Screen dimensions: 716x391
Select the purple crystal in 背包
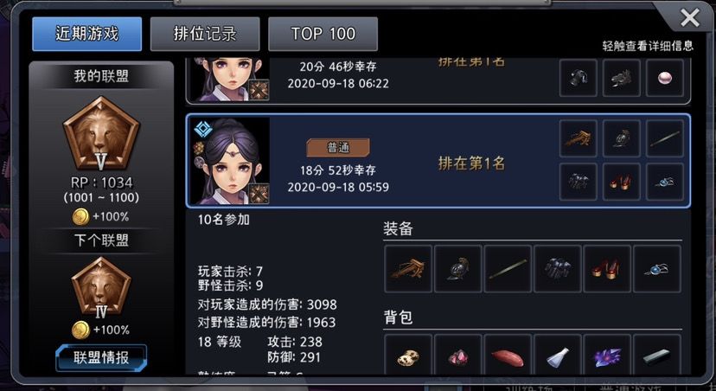pos(607,356)
